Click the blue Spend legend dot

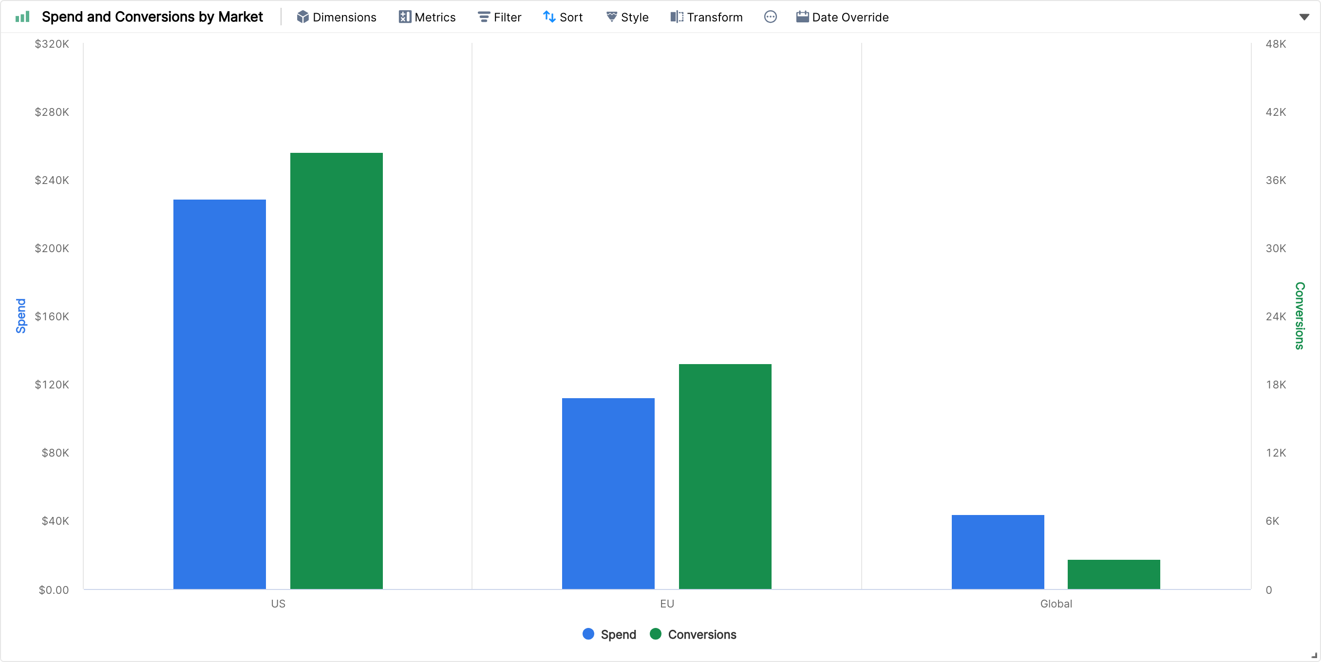coord(588,634)
